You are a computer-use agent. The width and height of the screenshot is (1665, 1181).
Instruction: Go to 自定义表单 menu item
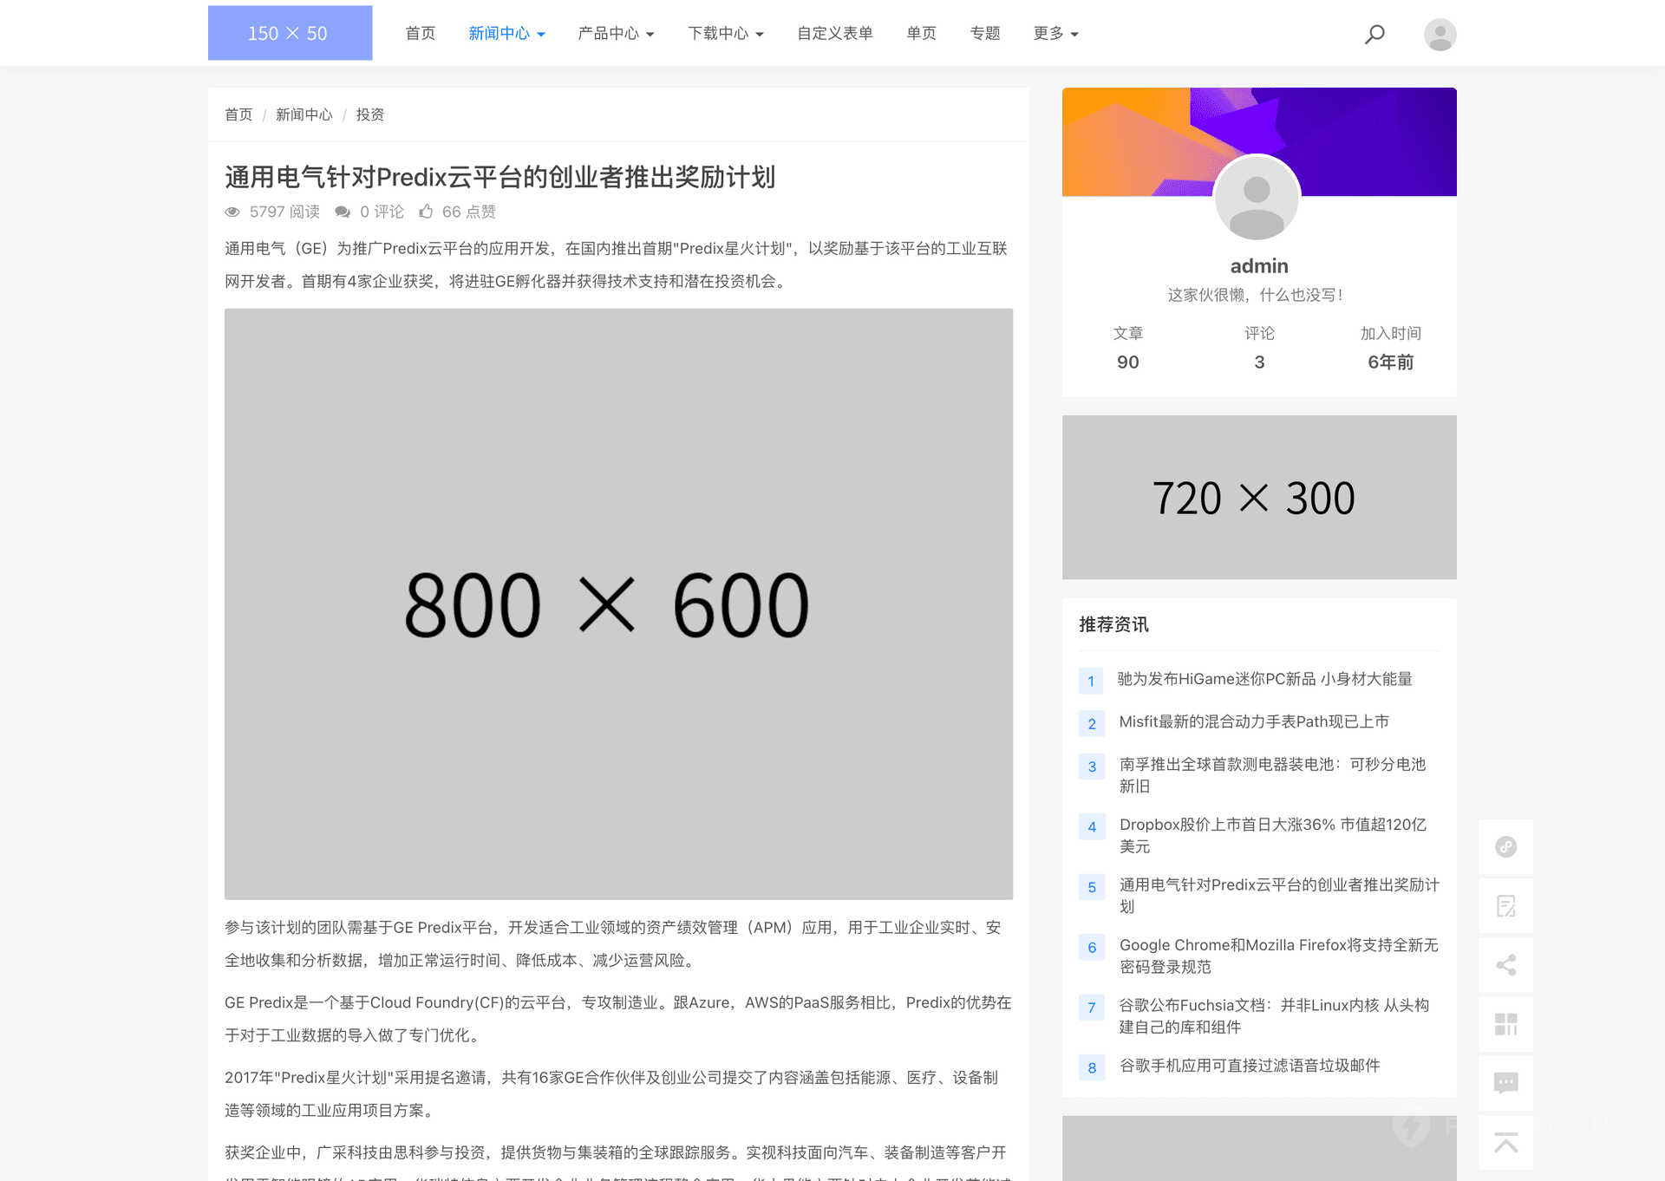[x=834, y=34]
